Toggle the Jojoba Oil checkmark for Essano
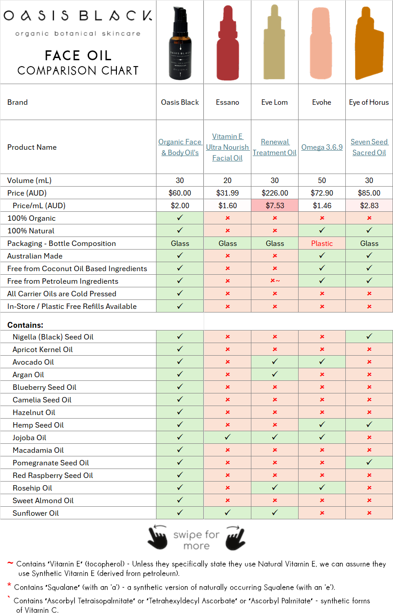This screenshot has width=393, height=616. pyautogui.click(x=227, y=437)
